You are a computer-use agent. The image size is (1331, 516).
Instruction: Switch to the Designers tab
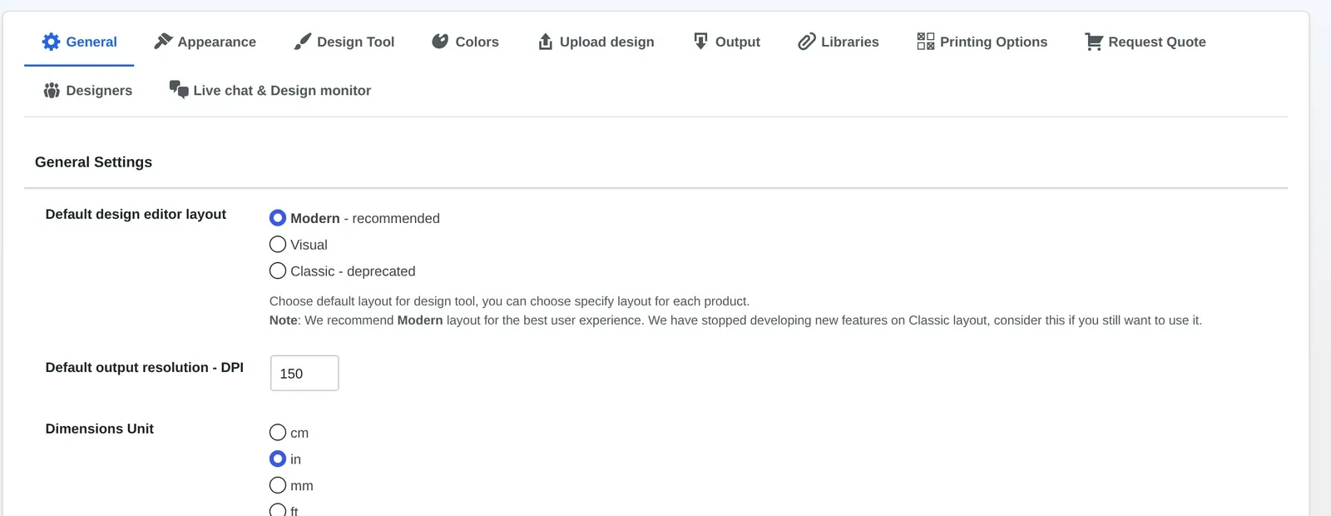point(88,90)
